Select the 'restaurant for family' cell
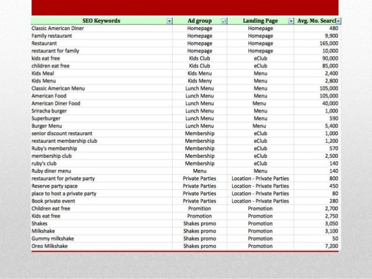The image size is (372, 279). [x=101, y=51]
